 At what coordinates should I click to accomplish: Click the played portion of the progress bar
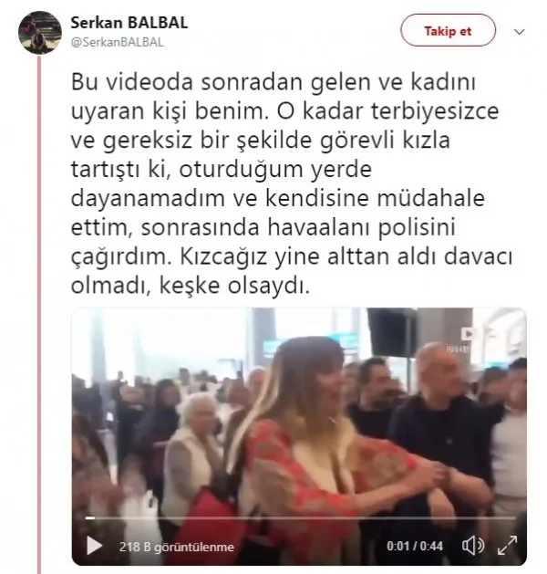click(x=90, y=518)
